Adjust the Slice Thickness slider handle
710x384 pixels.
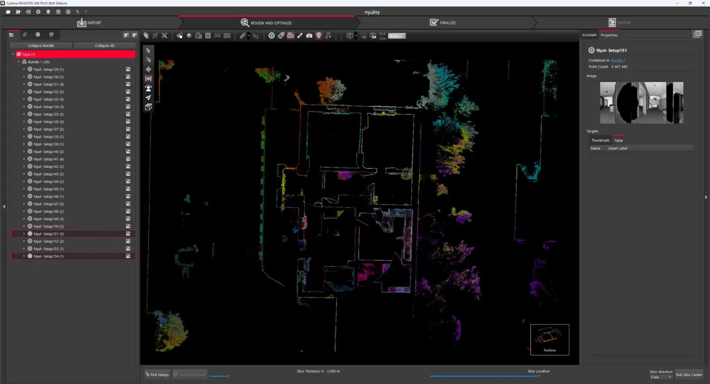(228, 376)
